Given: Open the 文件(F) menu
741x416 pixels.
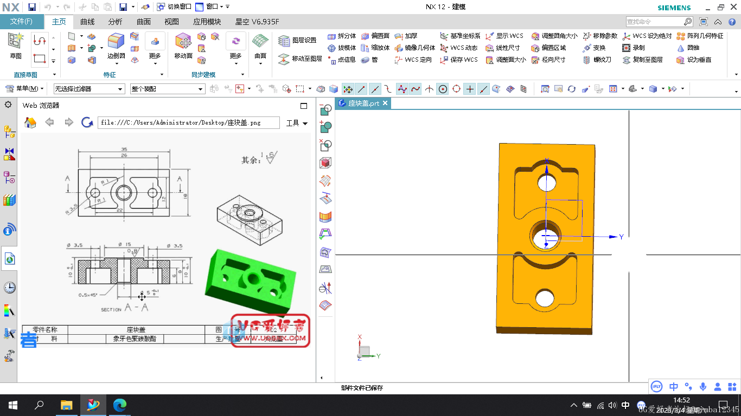Looking at the screenshot, I should pos(22,22).
